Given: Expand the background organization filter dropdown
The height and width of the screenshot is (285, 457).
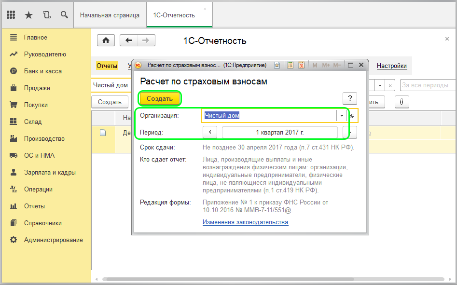Looking at the screenshot, I should (380, 85).
